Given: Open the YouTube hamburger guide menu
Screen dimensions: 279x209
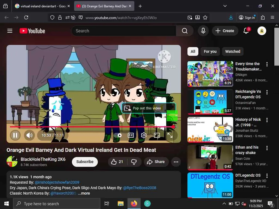Looking at the screenshot, I should (x=10, y=31).
